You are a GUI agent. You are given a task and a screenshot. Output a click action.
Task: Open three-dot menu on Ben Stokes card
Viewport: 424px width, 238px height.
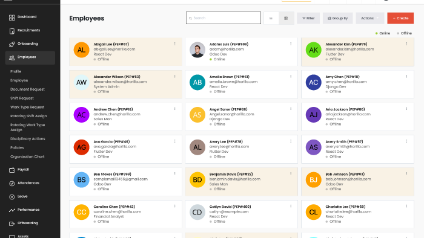tap(174, 174)
